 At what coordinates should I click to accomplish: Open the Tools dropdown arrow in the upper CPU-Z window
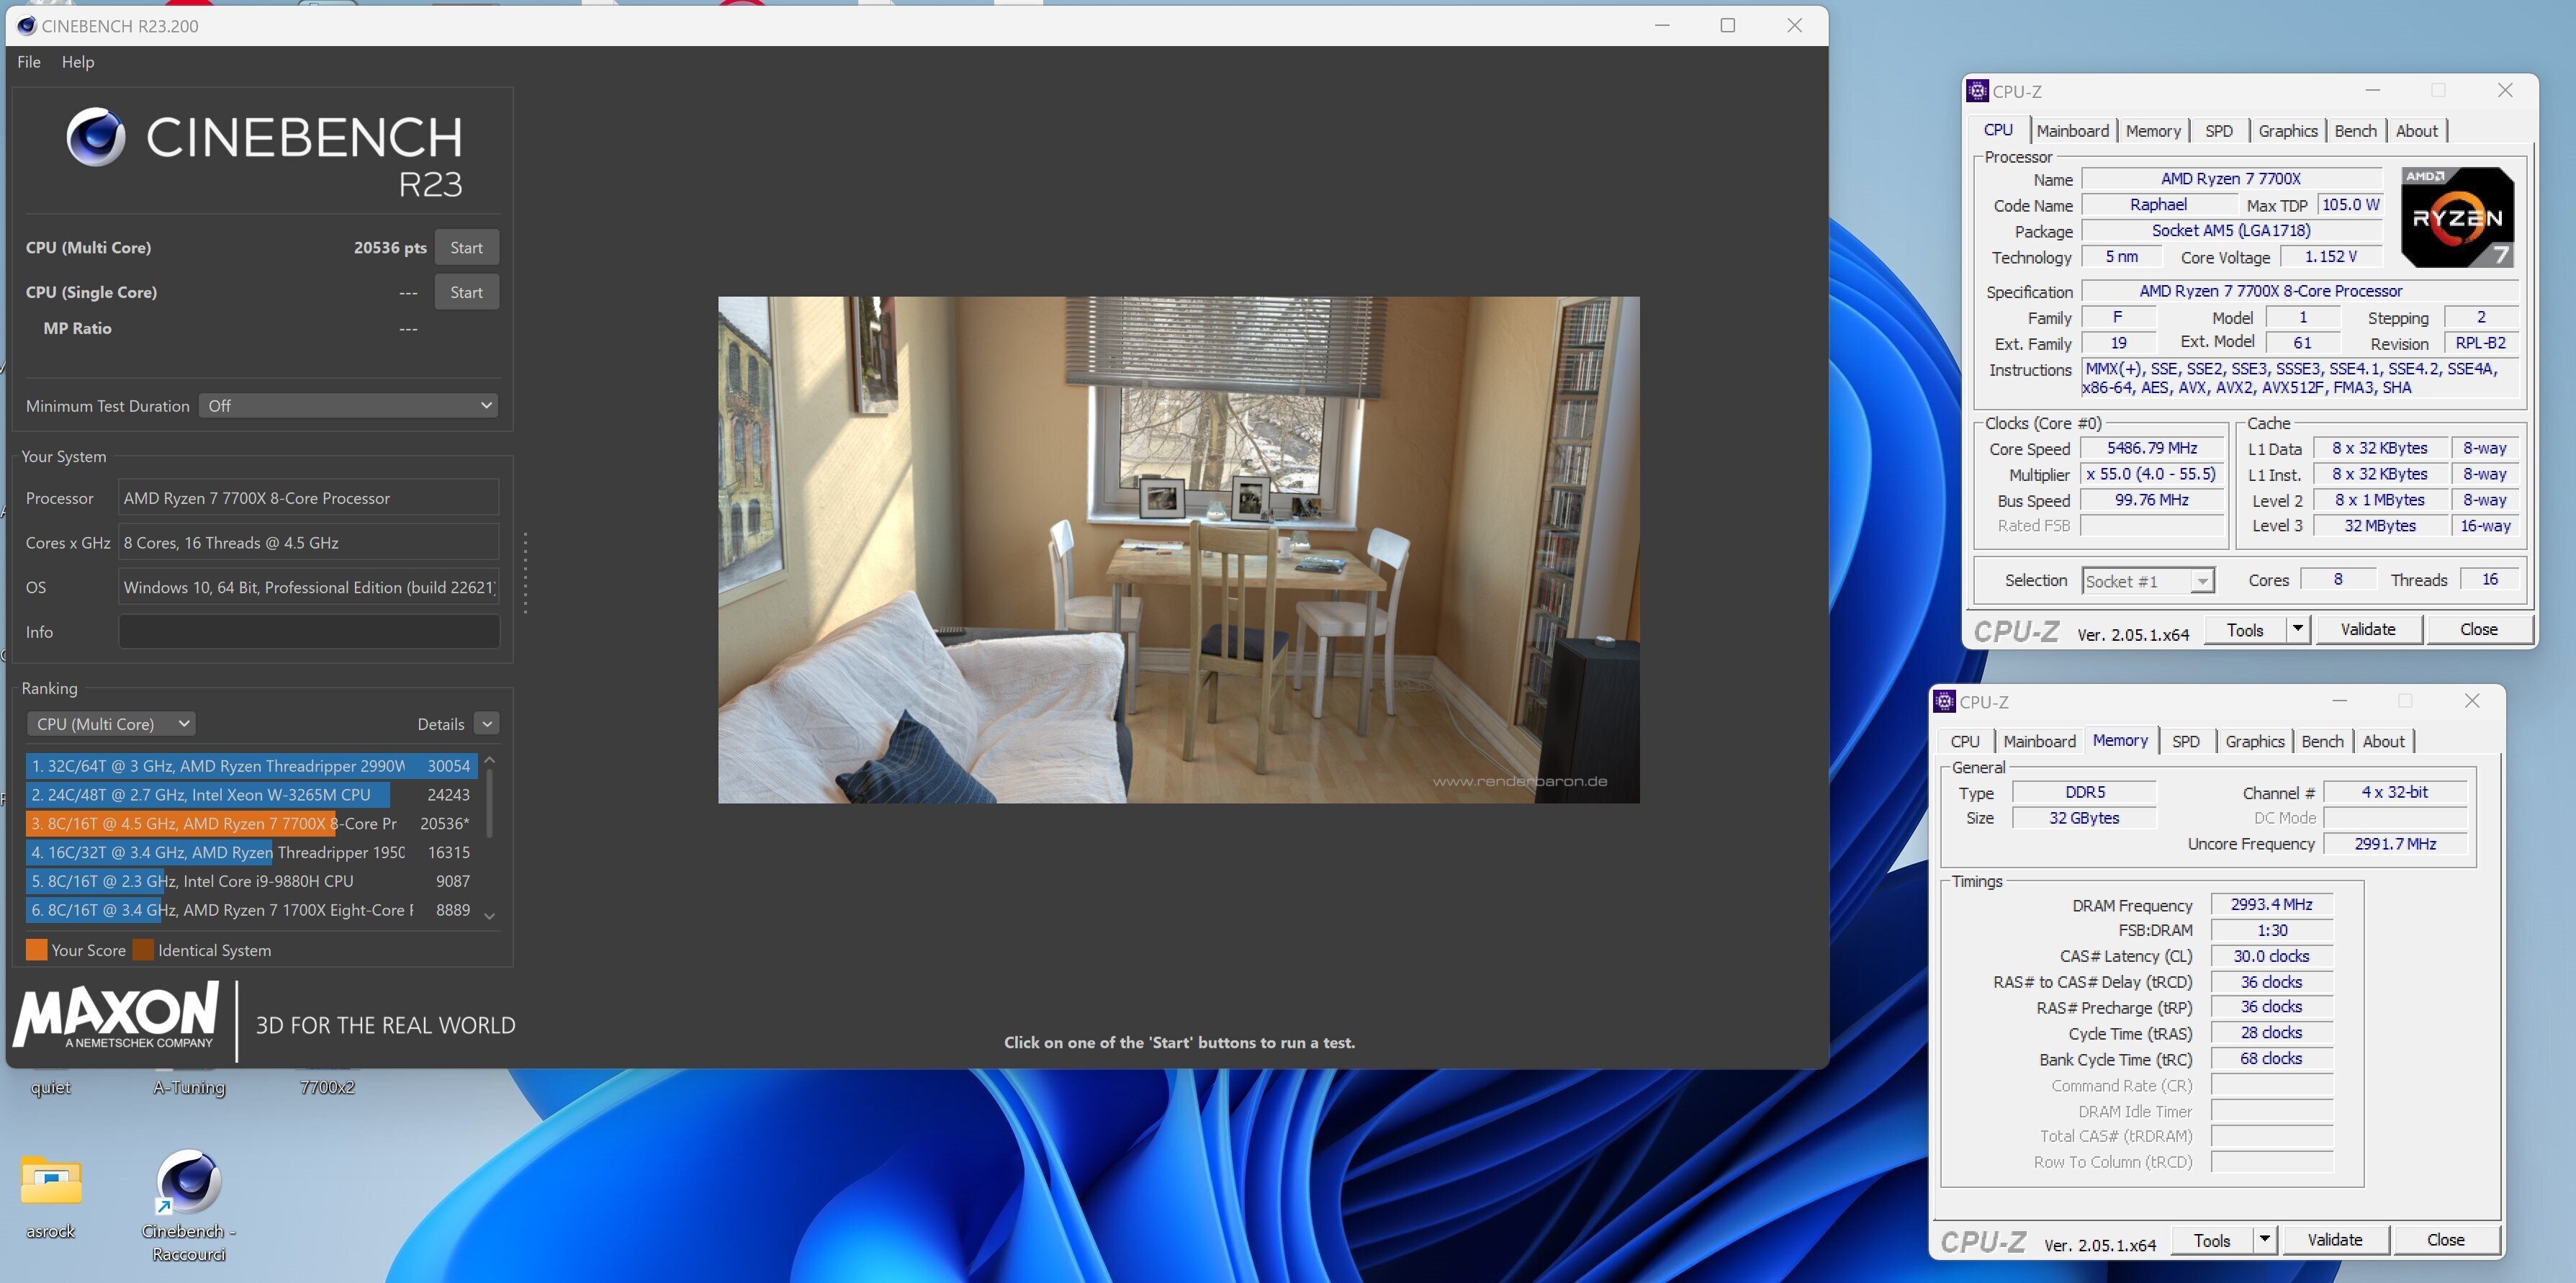tap(2298, 629)
